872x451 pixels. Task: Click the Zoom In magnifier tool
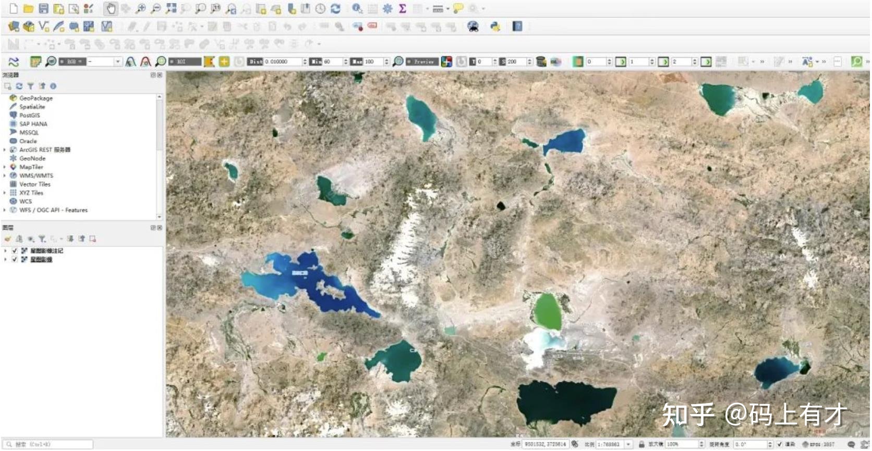pos(141,8)
